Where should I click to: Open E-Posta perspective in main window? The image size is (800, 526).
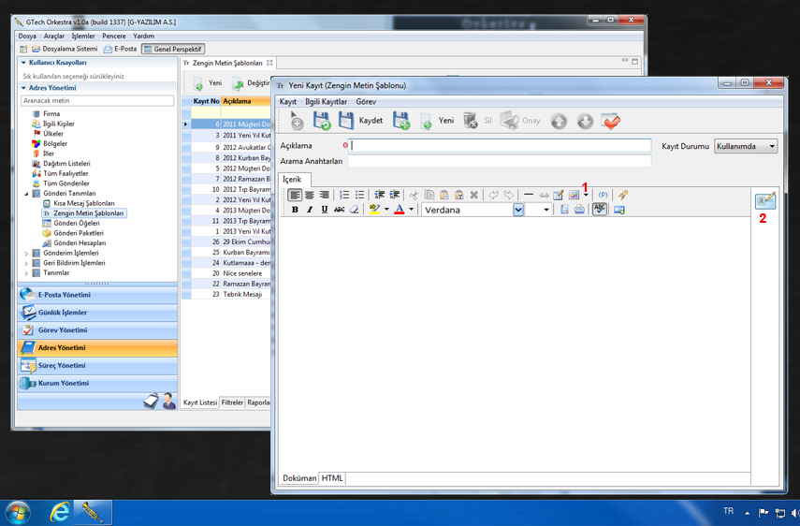121,49
